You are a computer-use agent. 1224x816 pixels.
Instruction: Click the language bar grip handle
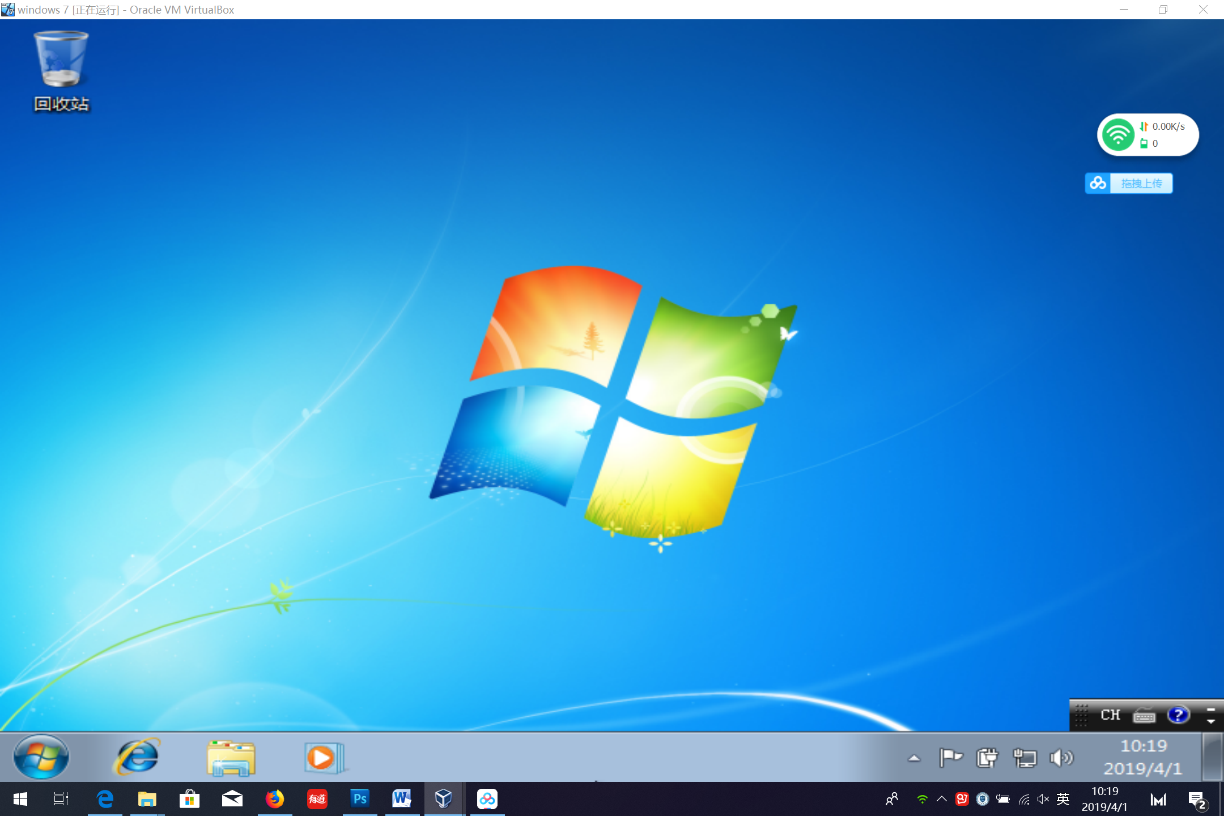[1081, 715]
